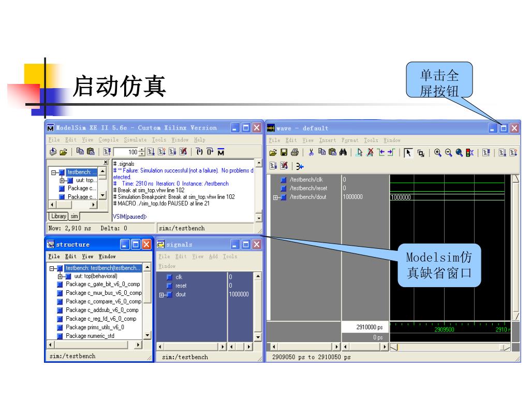The width and height of the screenshot is (530, 398).
Task: Open the Compile menu in ModelSim window
Action: tap(109, 140)
